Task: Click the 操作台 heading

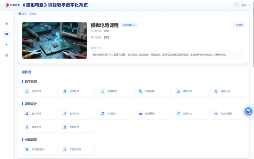Action: (x=26, y=72)
